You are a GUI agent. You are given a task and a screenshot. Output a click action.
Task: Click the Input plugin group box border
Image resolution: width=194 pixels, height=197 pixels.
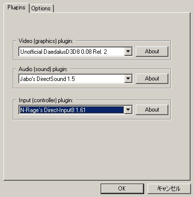(92, 119)
